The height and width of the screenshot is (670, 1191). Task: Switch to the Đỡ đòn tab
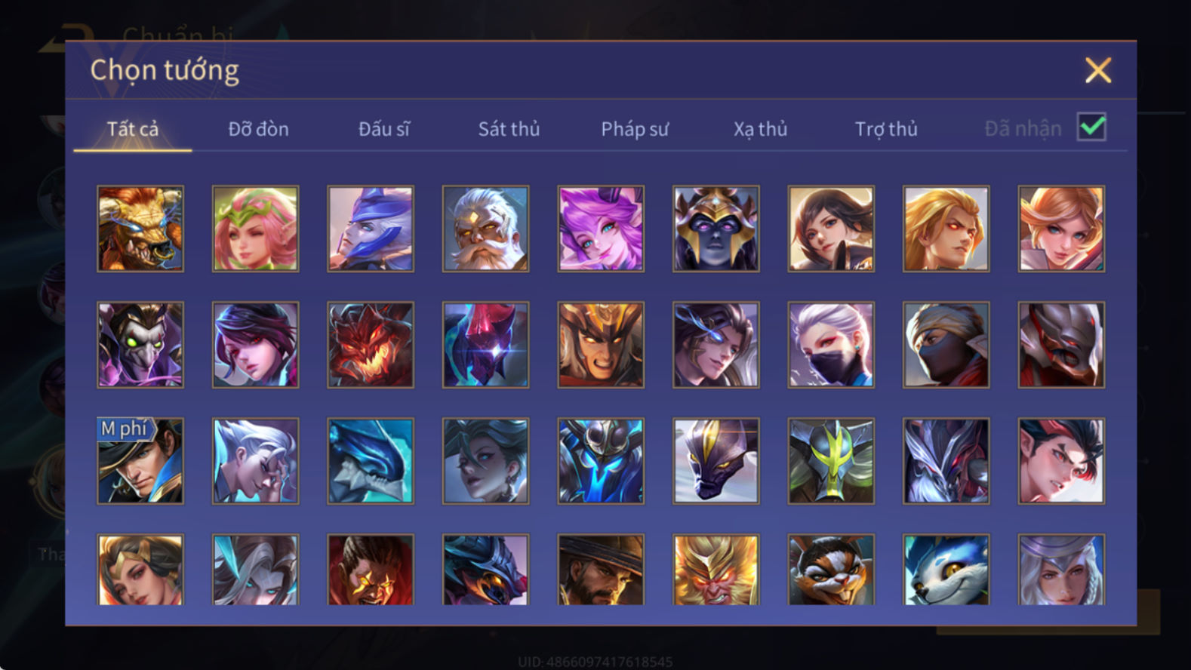pos(258,129)
